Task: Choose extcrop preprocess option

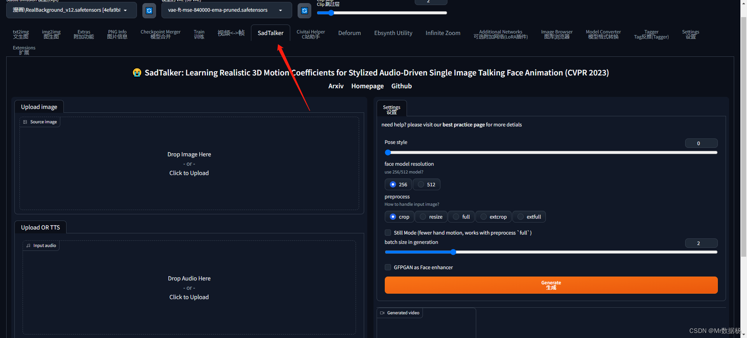Action: (494, 217)
